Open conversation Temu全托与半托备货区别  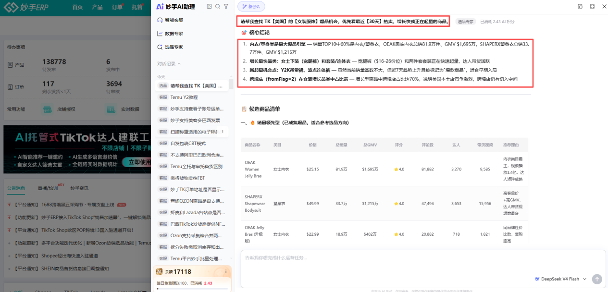(x=191, y=166)
